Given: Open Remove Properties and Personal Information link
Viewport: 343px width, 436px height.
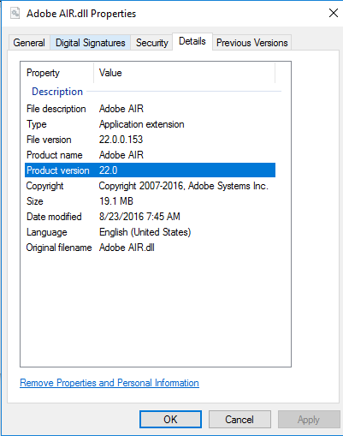Looking at the screenshot, I should click(x=109, y=383).
